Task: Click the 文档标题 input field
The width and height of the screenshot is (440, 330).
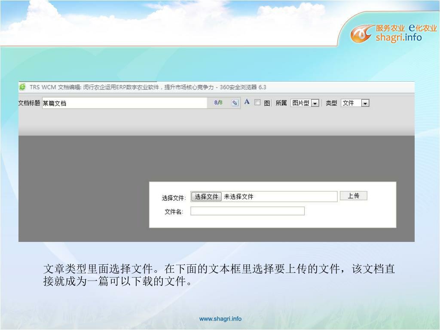Action: [124, 103]
